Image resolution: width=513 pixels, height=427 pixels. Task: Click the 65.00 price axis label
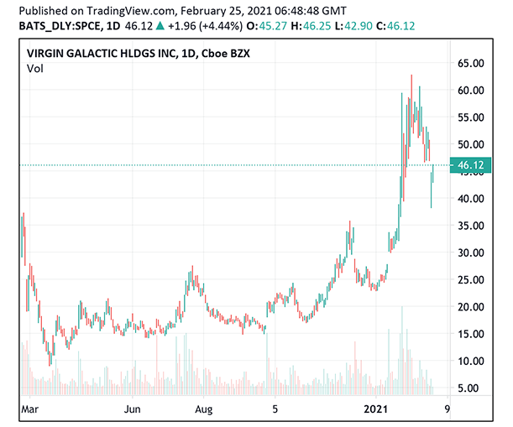tap(471, 63)
